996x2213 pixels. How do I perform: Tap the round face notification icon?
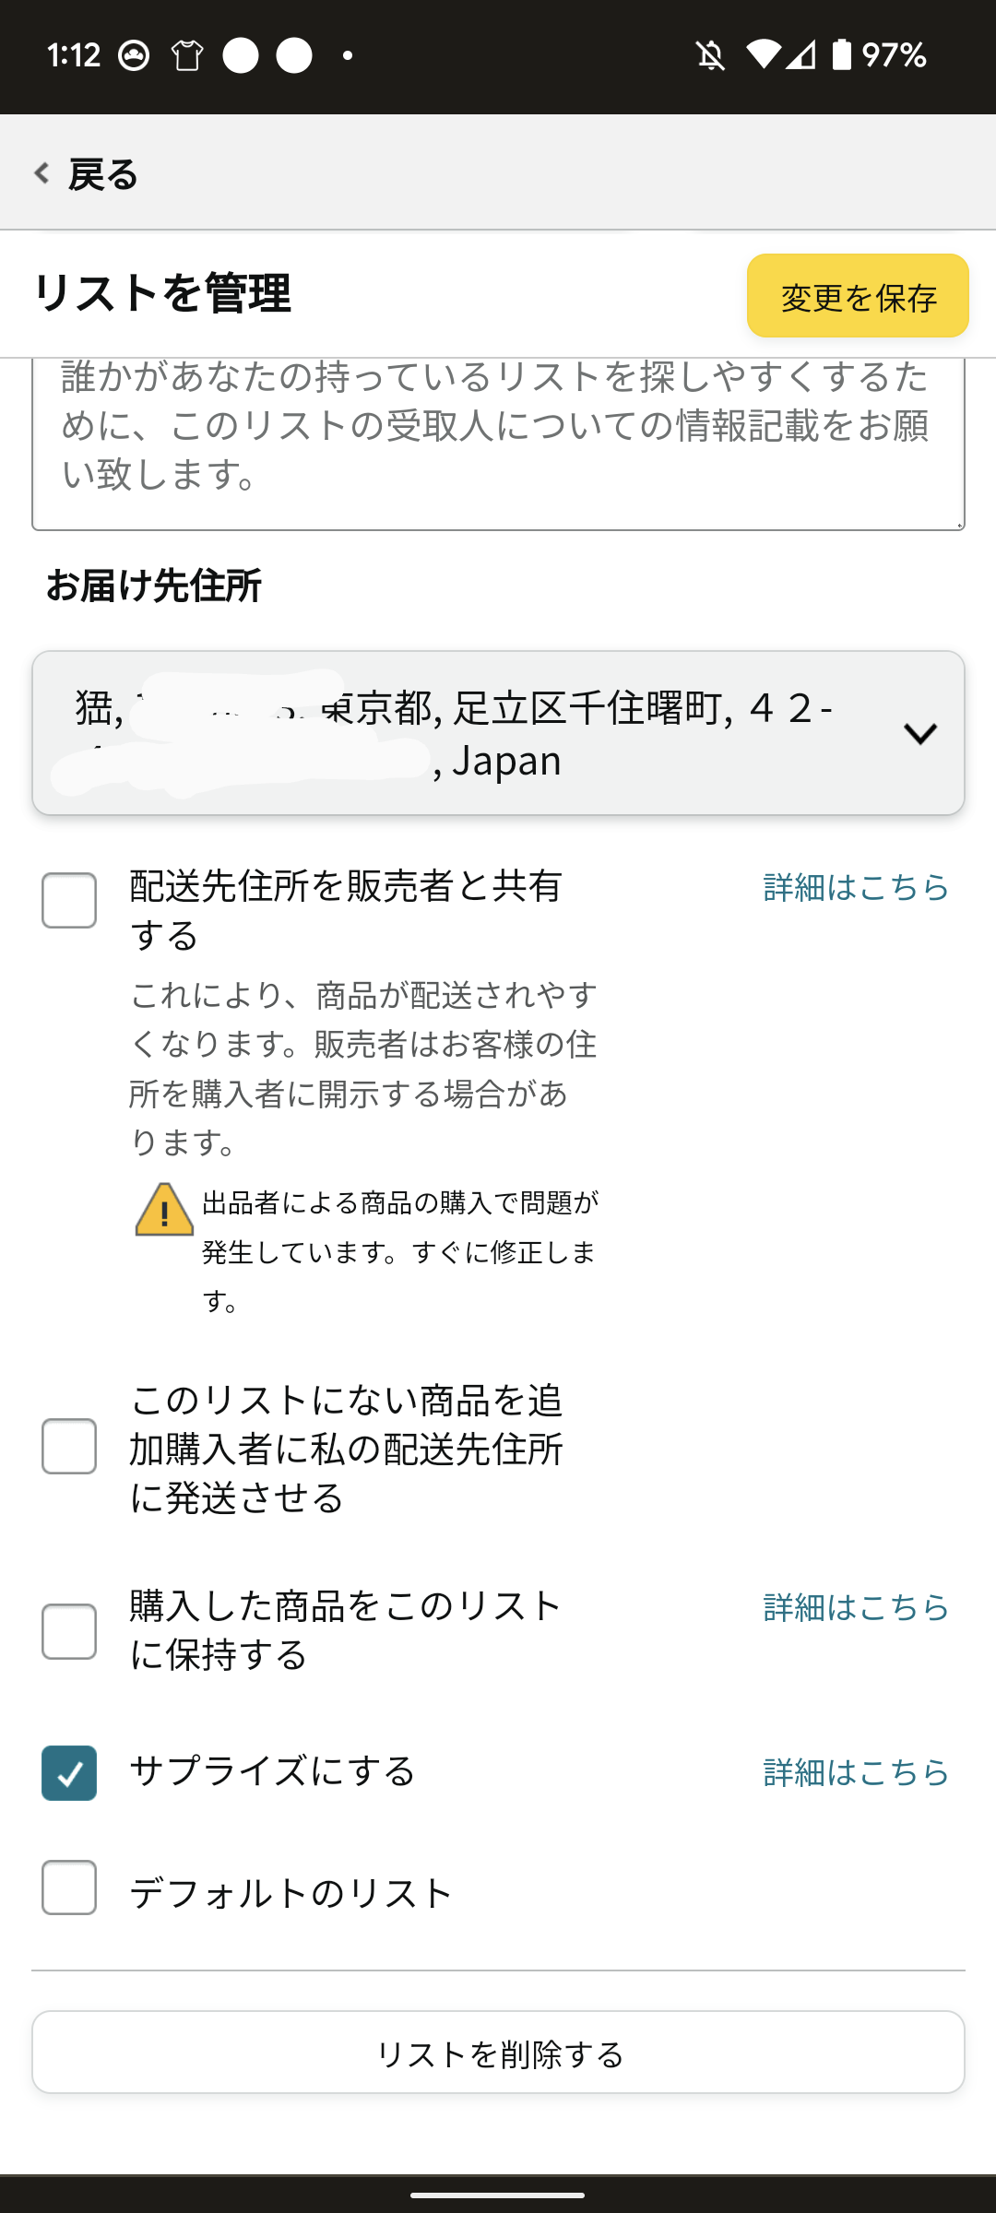click(134, 56)
